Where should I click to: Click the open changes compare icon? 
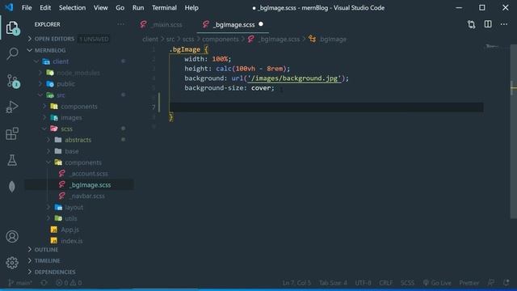tap(472, 24)
